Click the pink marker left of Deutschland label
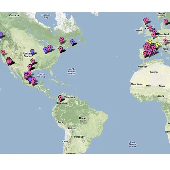This screenshot has height=170, width=170. (153, 36)
